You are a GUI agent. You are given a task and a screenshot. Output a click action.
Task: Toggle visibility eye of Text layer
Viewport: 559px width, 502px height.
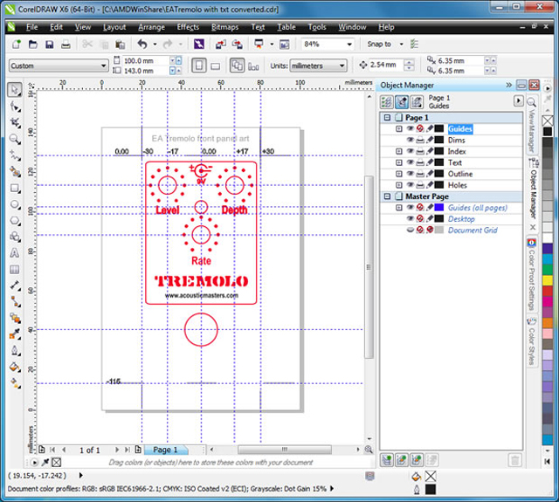(x=410, y=162)
